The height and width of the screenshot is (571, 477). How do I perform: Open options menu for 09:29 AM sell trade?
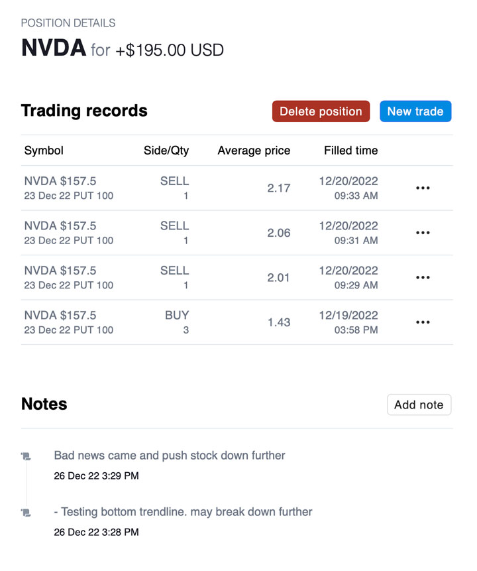pyautogui.click(x=423, y=277)
